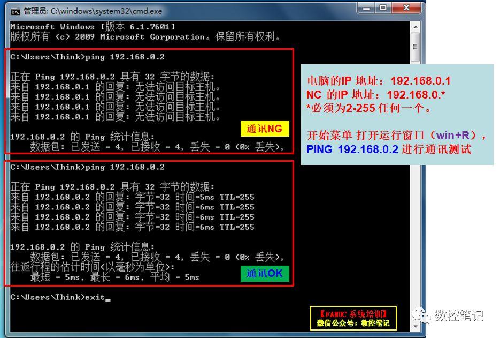Select the green 通讯OK status badge
This screenshot has height=338, width=500.
click(265, 273)
